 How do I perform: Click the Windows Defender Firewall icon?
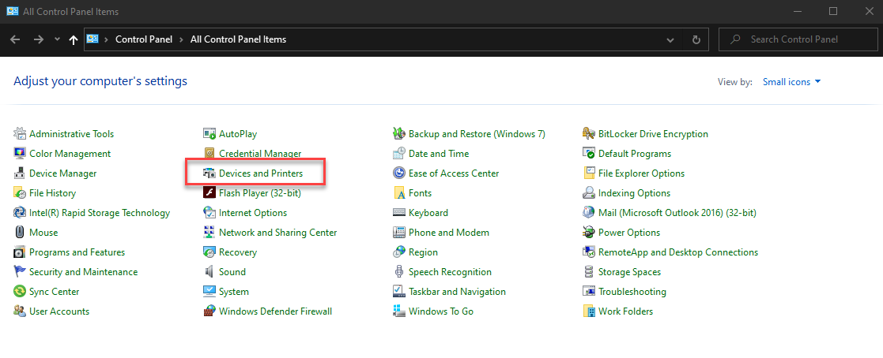pos(209,311)
